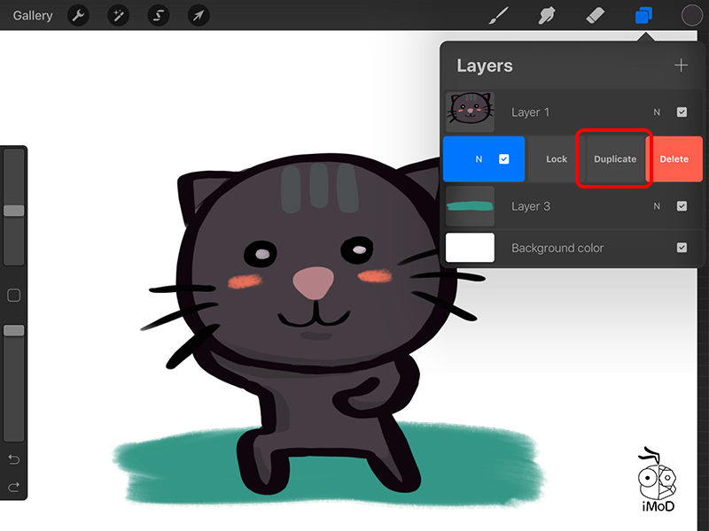The width and height of the screenshot is (709, 531).
Task: Open the Actions wrench menu
Action: [x=77, y=15]
